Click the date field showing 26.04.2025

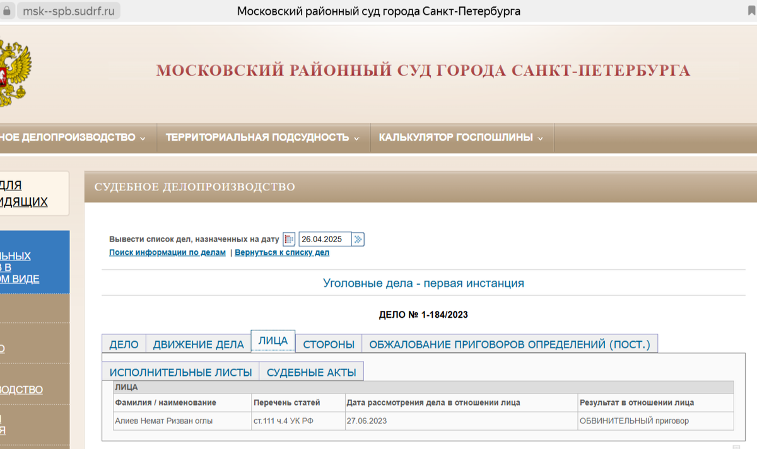pos(326,239)
